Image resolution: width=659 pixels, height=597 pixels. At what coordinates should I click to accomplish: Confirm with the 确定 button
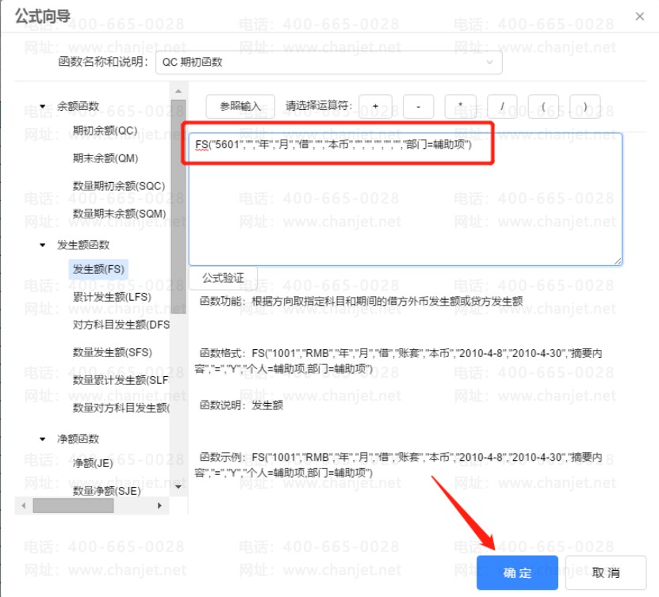click(517, 572)
